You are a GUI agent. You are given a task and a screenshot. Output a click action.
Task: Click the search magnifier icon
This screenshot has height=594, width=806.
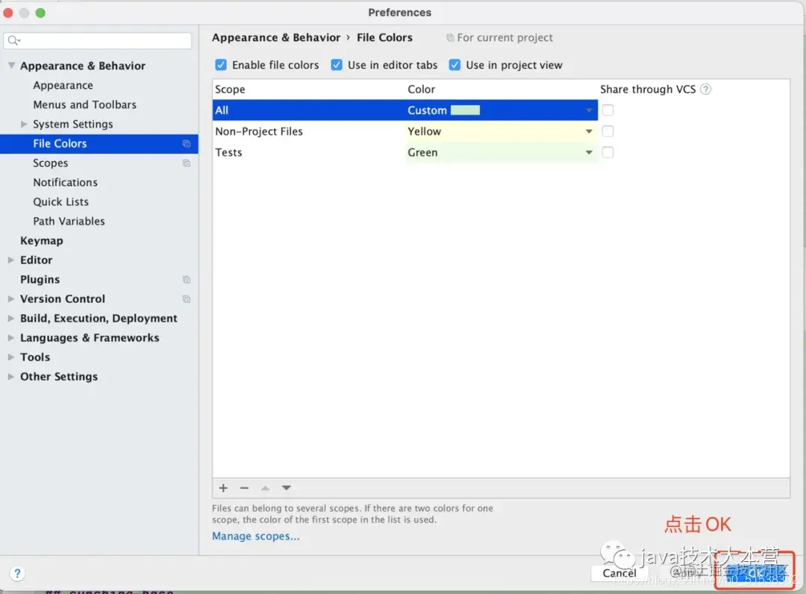coord(13,40)
